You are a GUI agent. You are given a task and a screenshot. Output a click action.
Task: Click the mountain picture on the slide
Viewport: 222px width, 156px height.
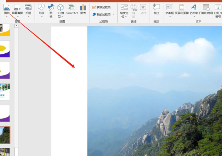[155, 91]
